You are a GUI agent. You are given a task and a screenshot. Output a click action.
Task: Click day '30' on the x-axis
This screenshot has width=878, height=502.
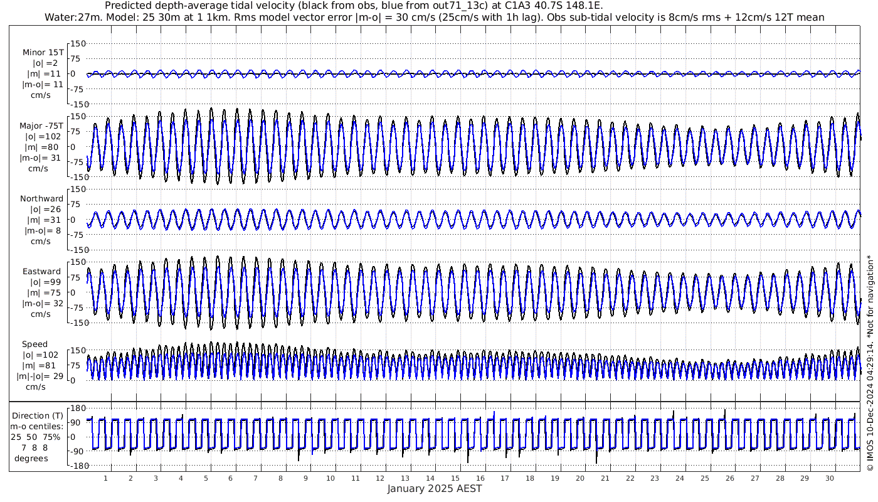[x=829, y=478]
